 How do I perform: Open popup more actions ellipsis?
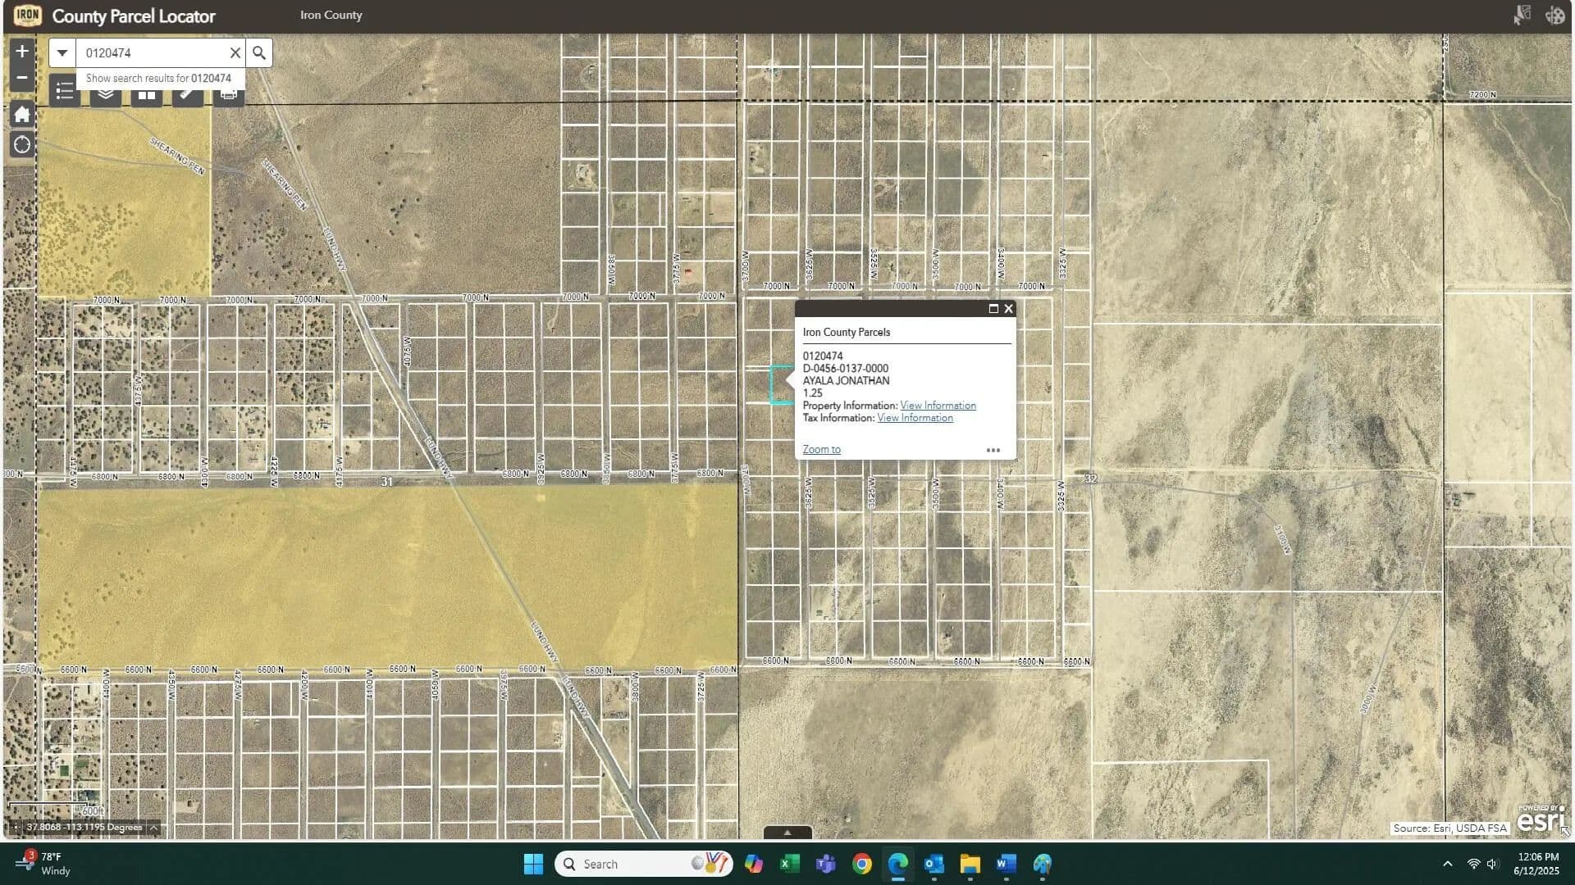pos(993,450)
